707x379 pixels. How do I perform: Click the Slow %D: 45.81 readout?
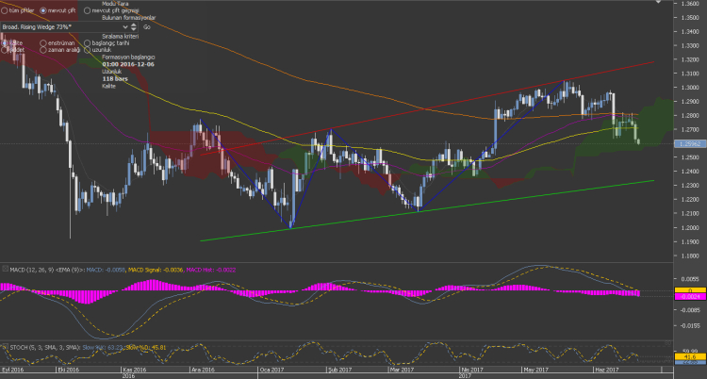(145, 348)
